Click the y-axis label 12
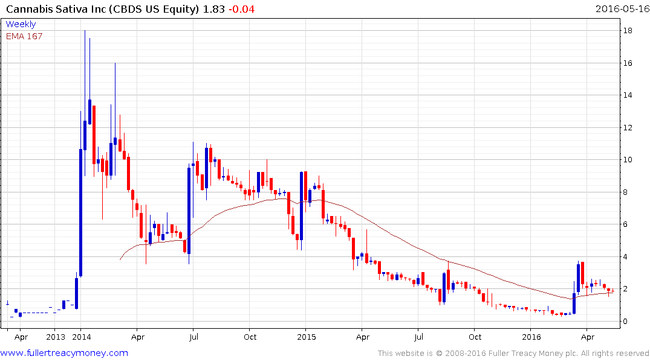 coord(628,127)
